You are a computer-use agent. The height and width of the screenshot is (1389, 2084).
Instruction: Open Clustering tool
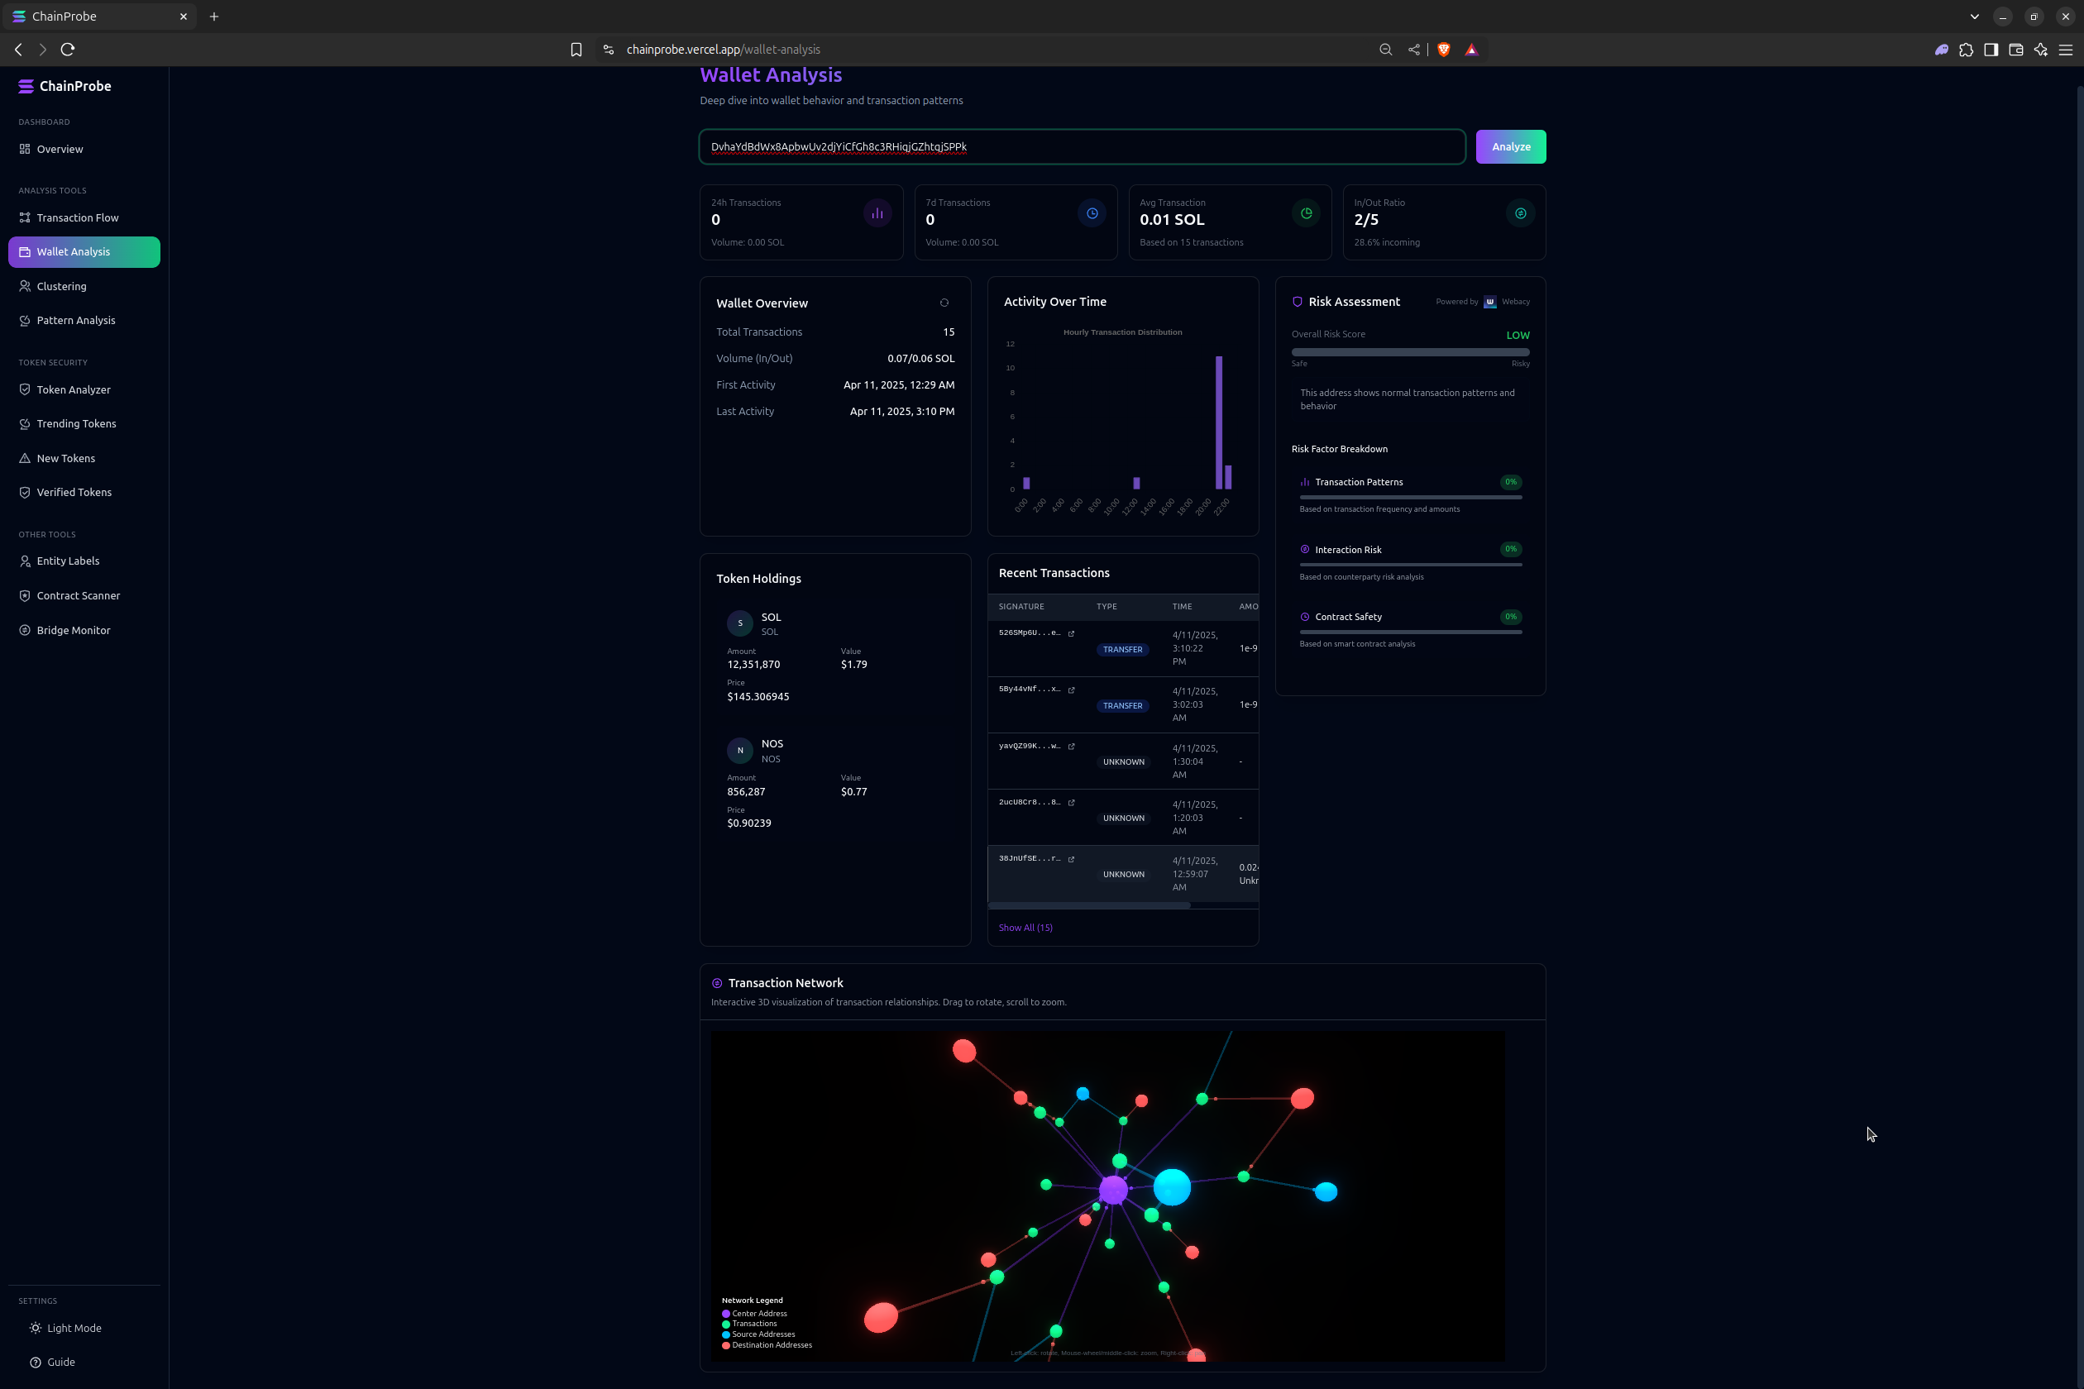(84, 286)
